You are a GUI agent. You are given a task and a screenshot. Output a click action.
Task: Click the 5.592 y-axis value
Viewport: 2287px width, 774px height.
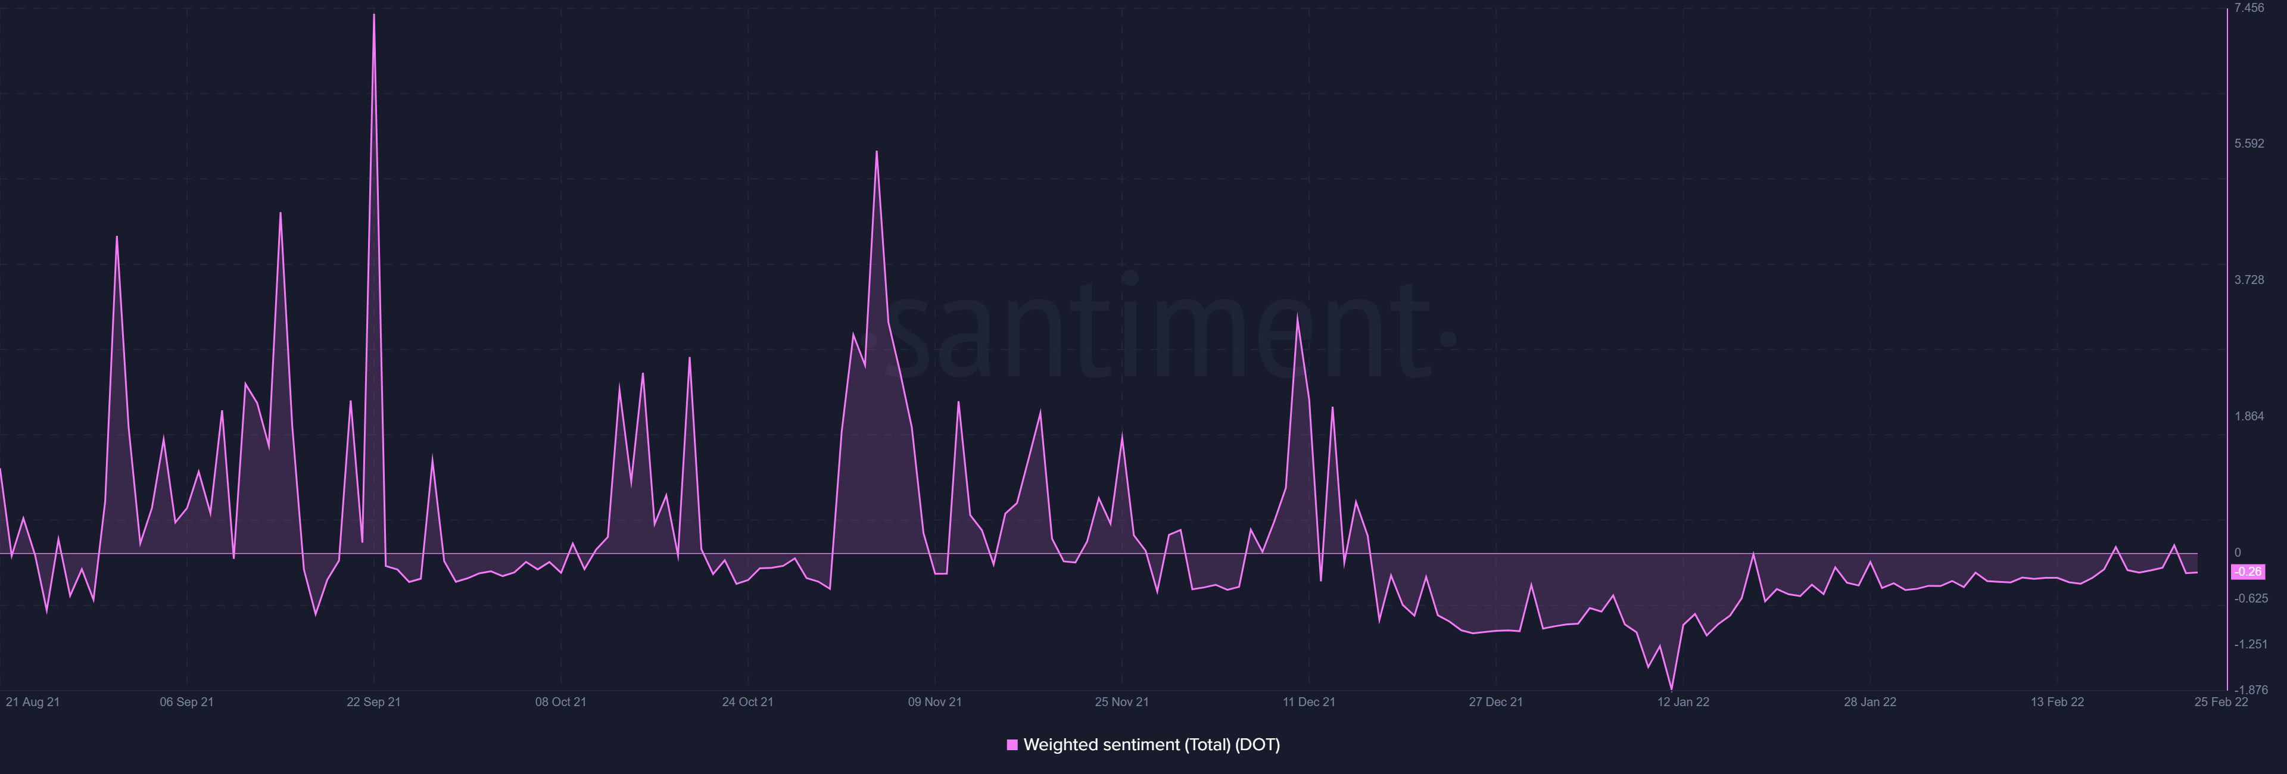coord(2249,144)
